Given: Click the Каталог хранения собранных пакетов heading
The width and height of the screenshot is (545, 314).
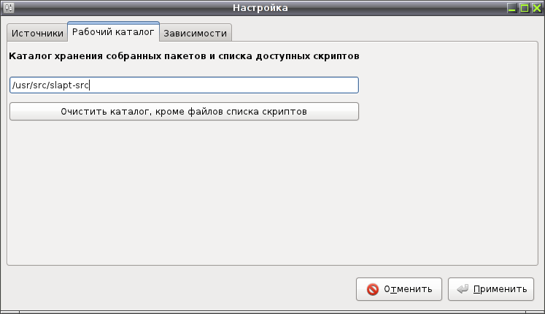Looking at the screenshot, I should (184, 56).
